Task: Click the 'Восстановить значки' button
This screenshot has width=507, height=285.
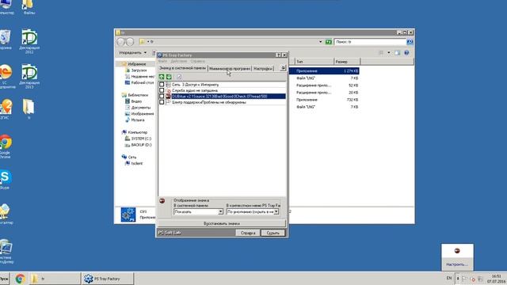Action: [x=222, y=223]
